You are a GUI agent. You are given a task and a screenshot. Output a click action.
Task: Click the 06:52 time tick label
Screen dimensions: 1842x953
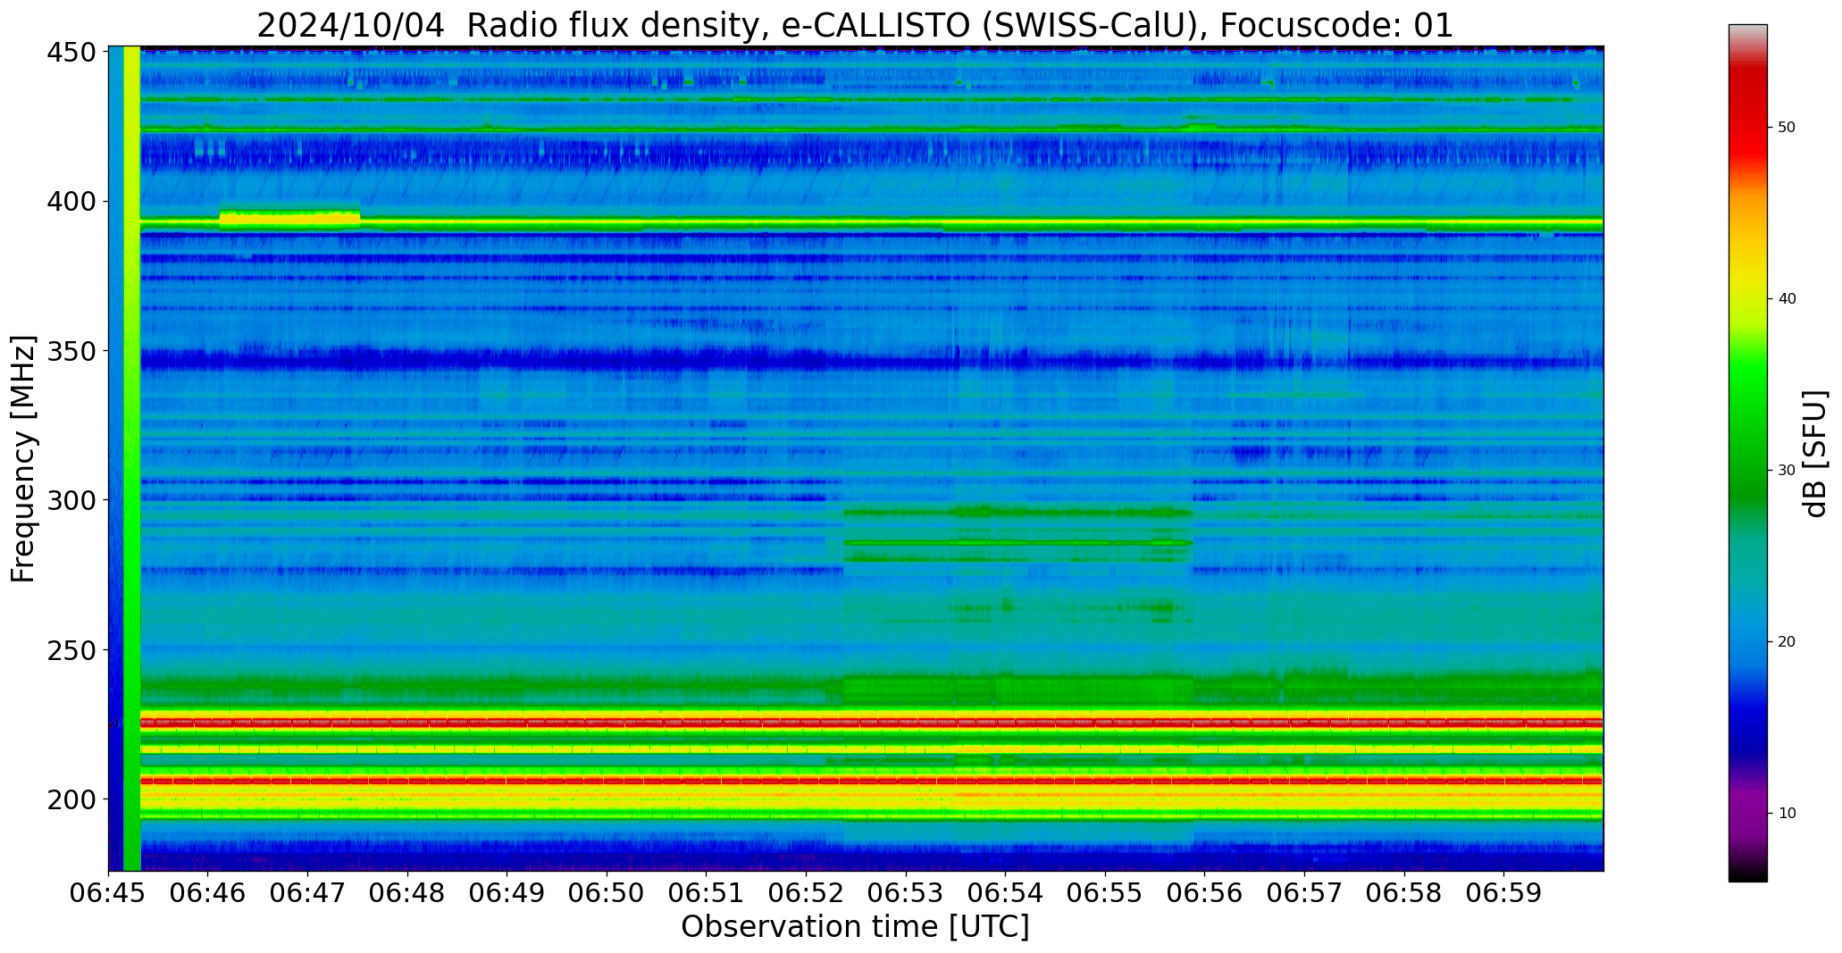click(807, 893)
